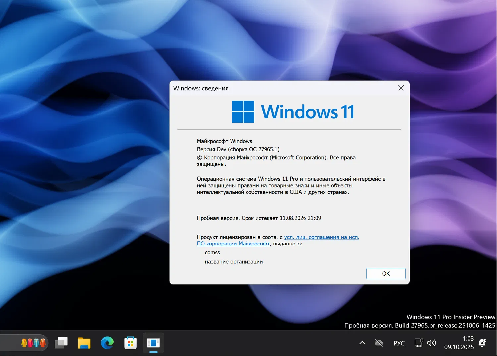This screenshot has height=356, width=497.
Task: Click the Widgets icon on the taskbar
Action: click(x=33, y=343)
